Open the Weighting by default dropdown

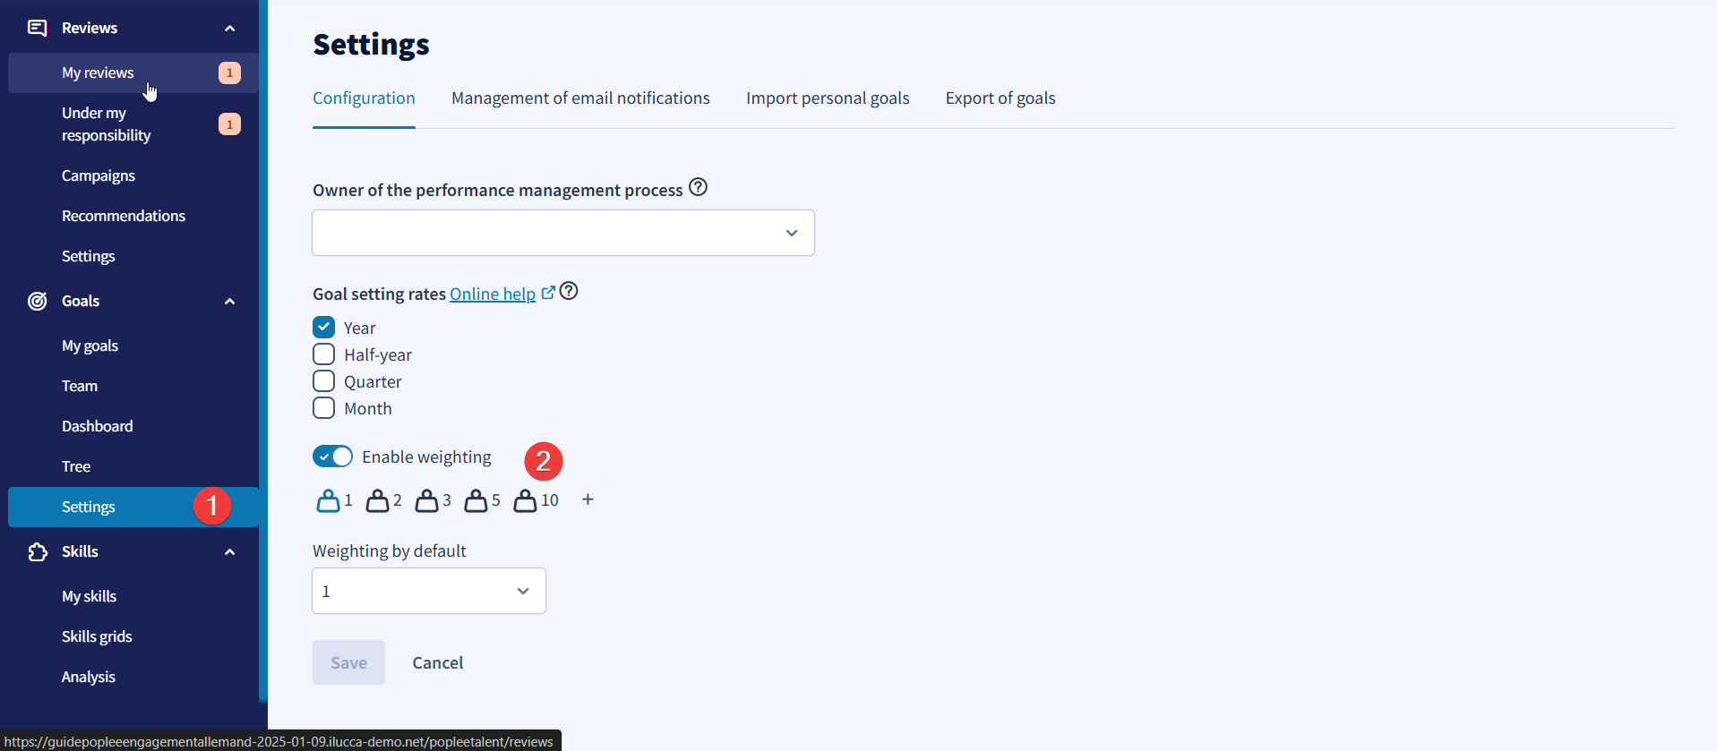pos(429,591)
